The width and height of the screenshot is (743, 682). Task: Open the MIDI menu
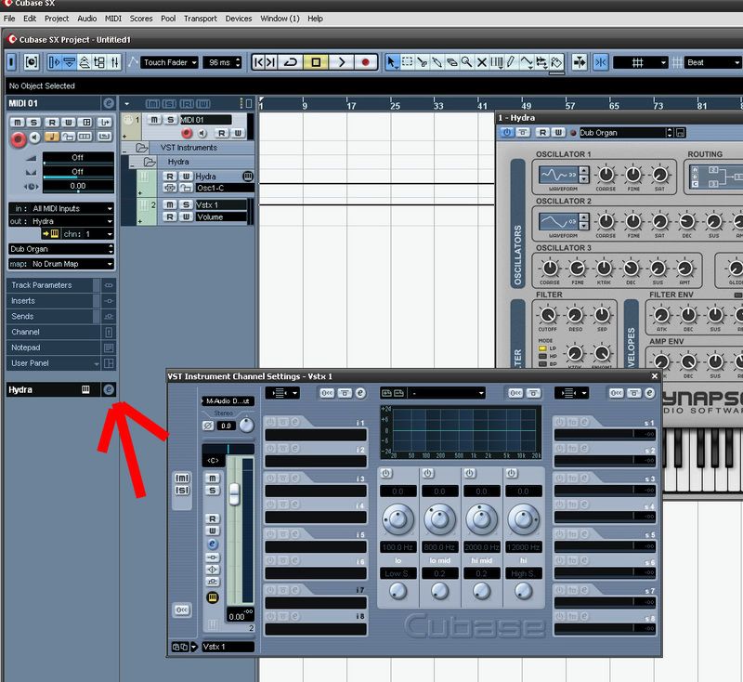(x=113, y=19)
